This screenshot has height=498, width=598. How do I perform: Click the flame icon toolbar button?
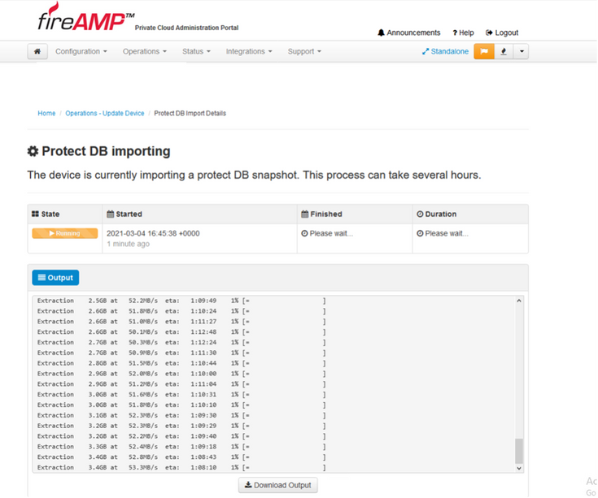click(x=504, y=51)
